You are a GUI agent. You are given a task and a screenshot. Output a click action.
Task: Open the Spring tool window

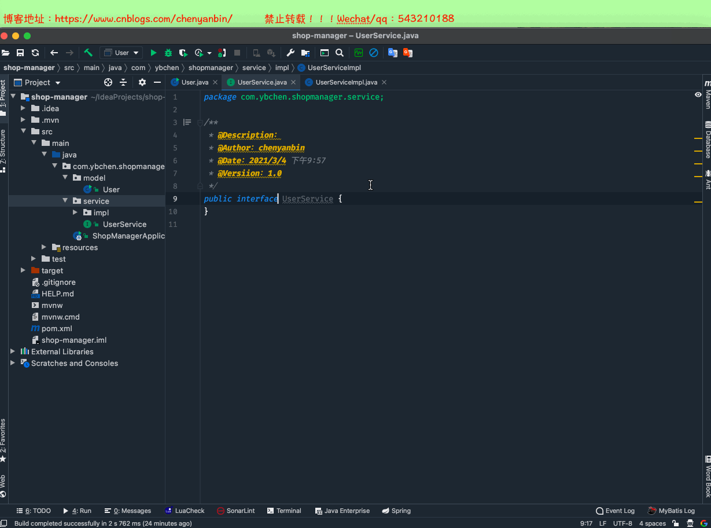(x=396, y=511)
